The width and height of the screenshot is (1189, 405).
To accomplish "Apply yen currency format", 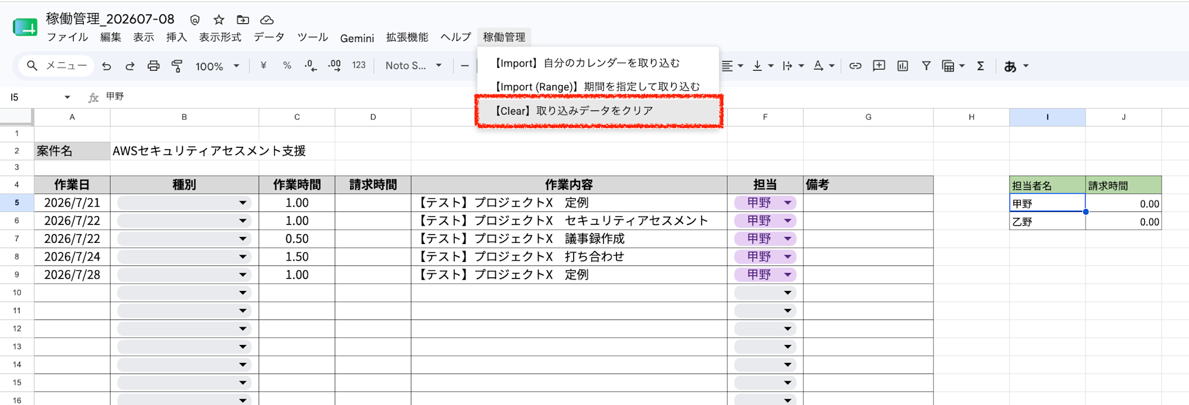I will 263,66.
